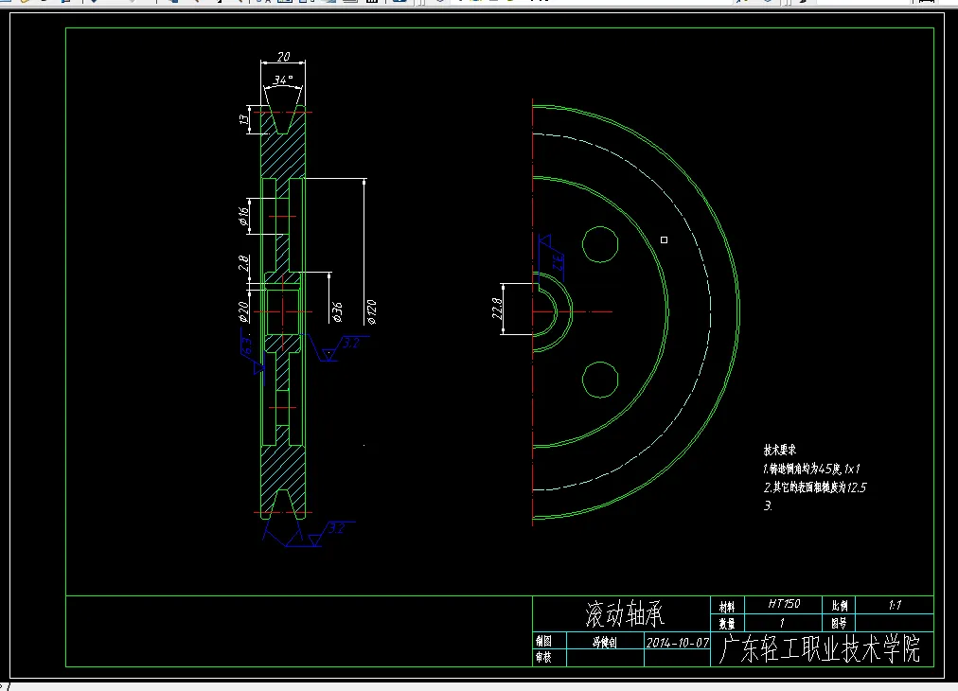Click the 广东轻工职业技术学院 school name
958x691 pixels.
(820, 648)
